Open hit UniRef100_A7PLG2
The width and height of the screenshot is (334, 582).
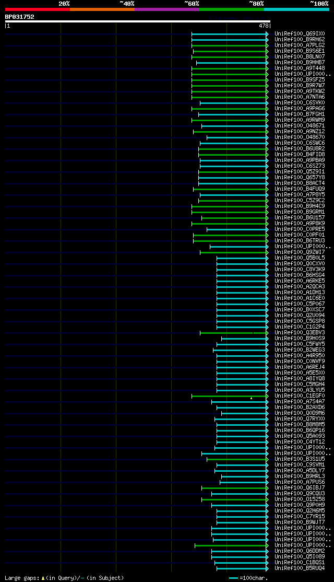(x=300, y=45)
